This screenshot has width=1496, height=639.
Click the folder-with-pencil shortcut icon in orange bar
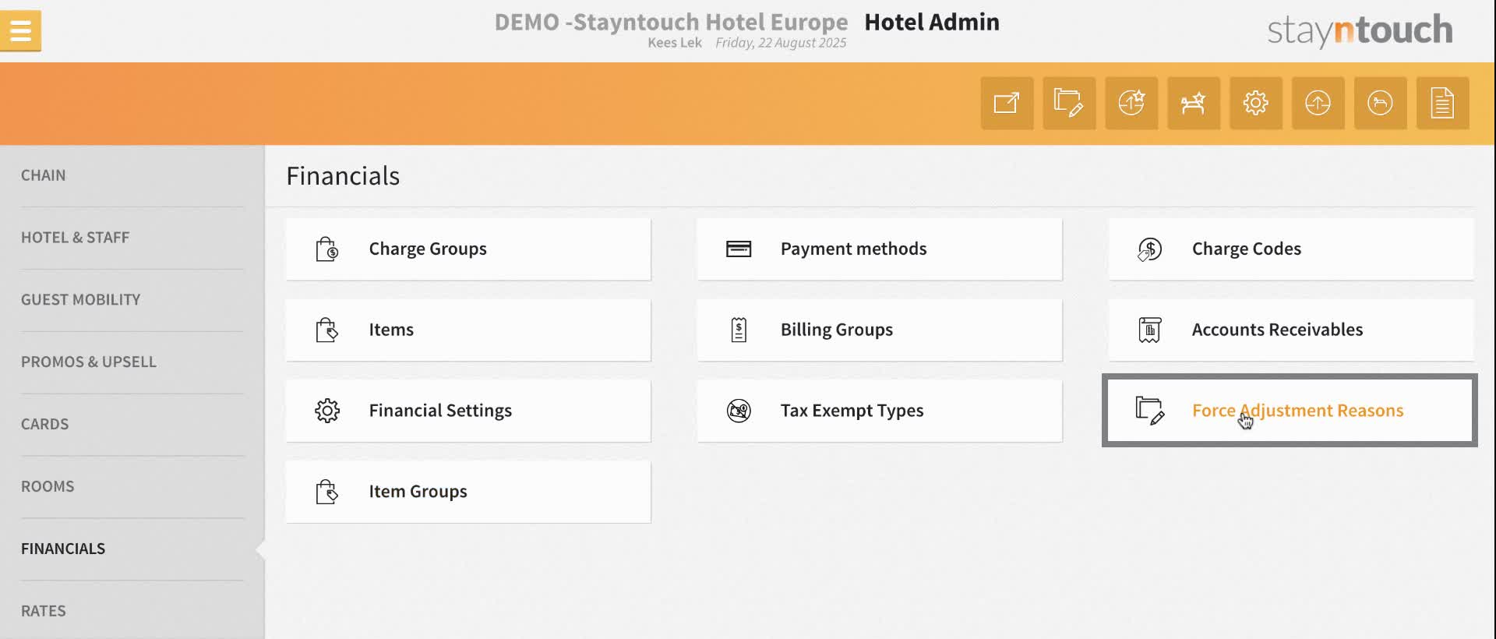click(x=1069, y=103)
